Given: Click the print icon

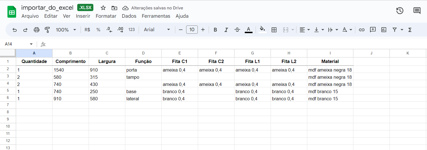Looking at the screenshot, I should [36, 30].
